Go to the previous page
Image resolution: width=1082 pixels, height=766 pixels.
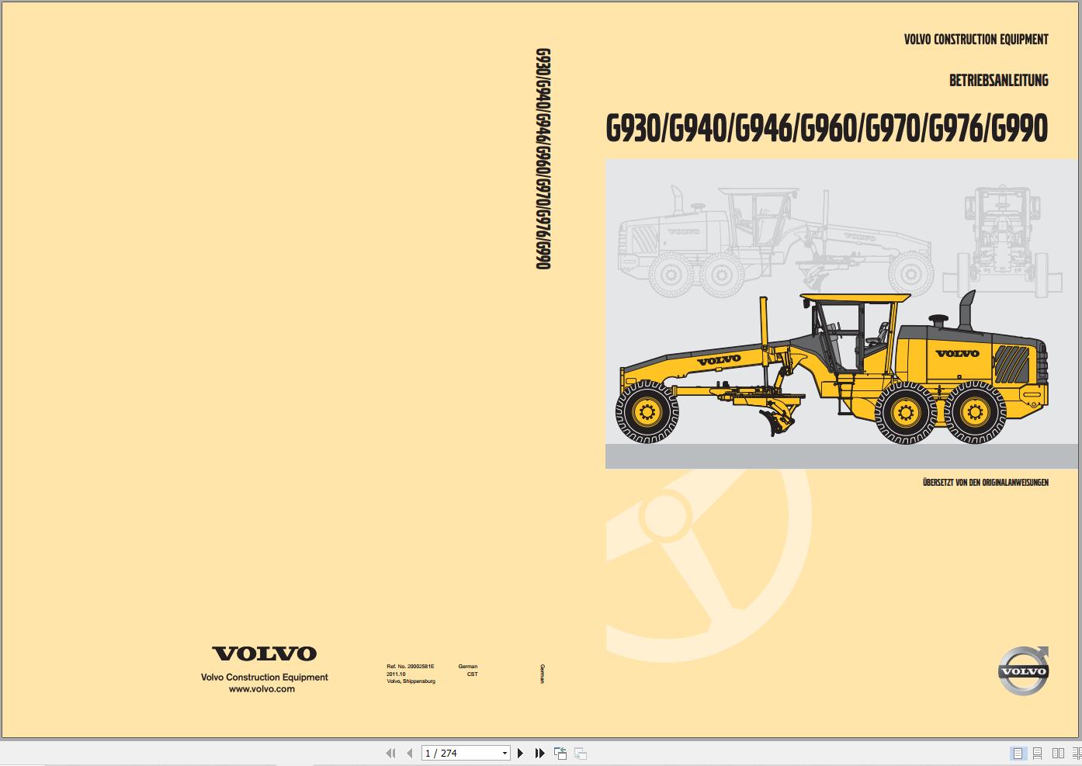tap(409, 753)
